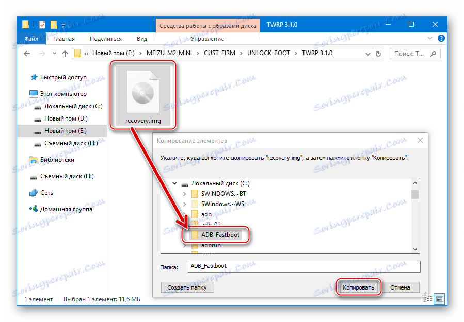Click the Создать папку button
The image size is (464, 322).
coord(187,287)
